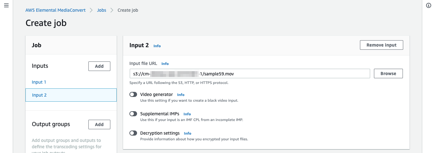435x153 pixels.
Task: Focus the Input file URL field
Action: pyautogui.click(x=250, y=73)
